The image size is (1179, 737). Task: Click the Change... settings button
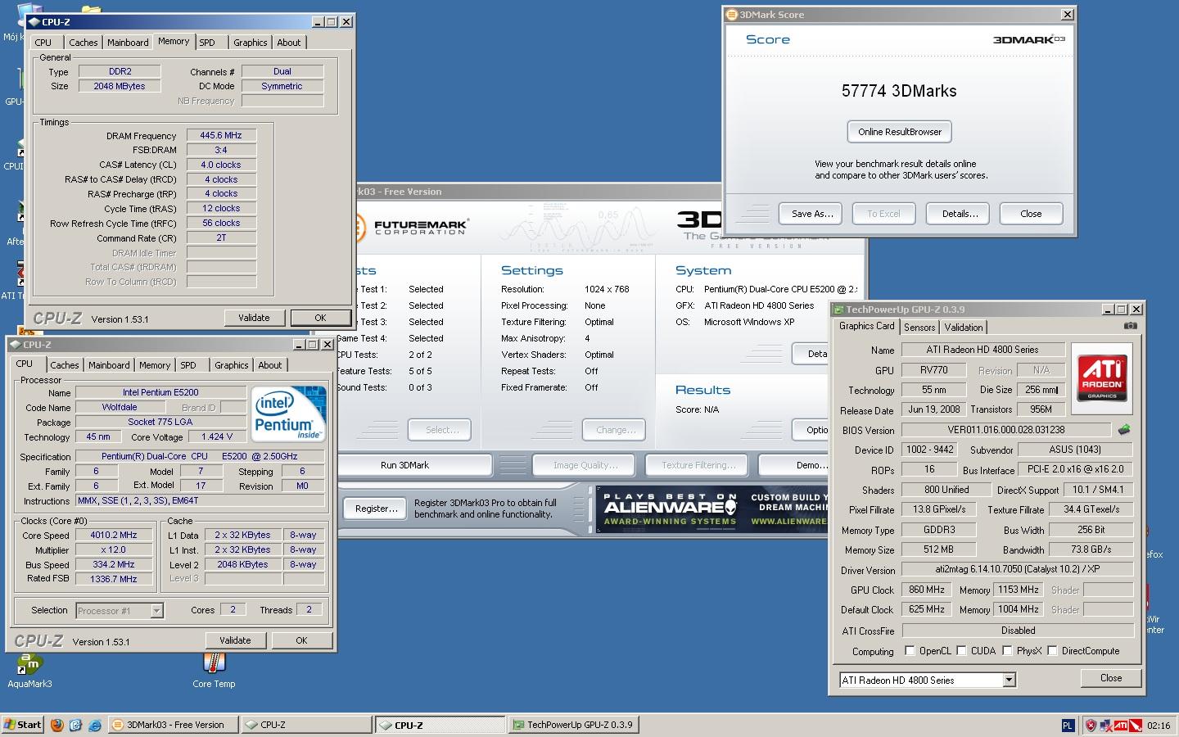tap(615, 430)
